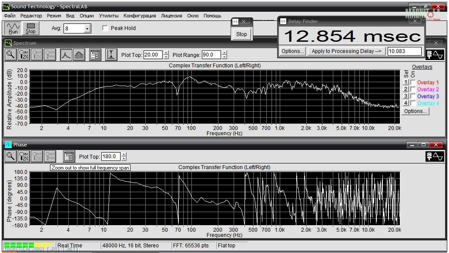The width and height of the screenshot is (449, 253).
Task: Turn on Overlay 4 checkbox
Action: click(413, 103)
